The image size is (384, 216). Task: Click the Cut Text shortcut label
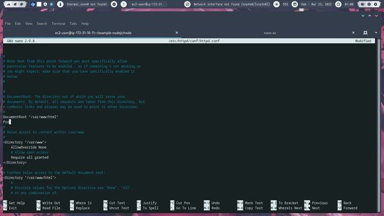117,203
